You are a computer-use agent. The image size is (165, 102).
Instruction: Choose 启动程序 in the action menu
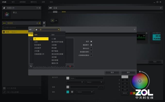(38, 48)
